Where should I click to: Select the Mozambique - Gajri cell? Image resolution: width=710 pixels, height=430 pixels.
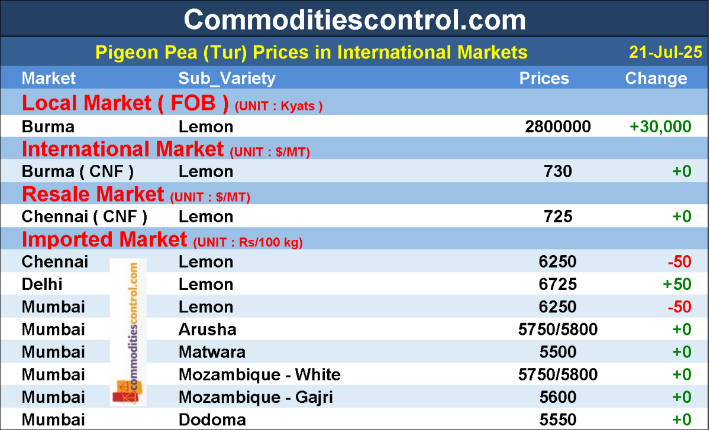click(x=256, y=397)
